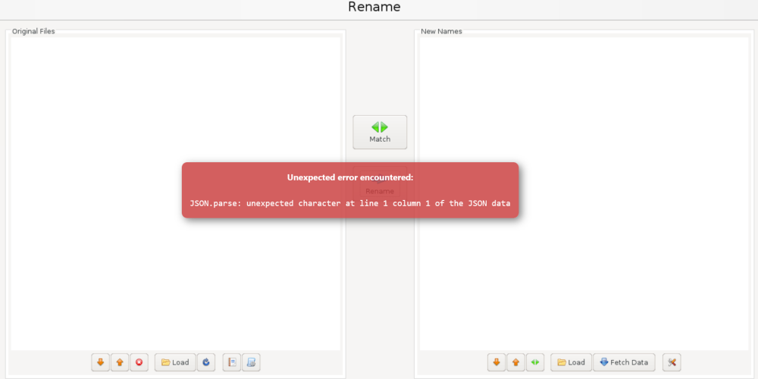Open the wrench-and-screwdriver settings icon
The width and height of the screenshot is (758, 379).
pos(672,362)
